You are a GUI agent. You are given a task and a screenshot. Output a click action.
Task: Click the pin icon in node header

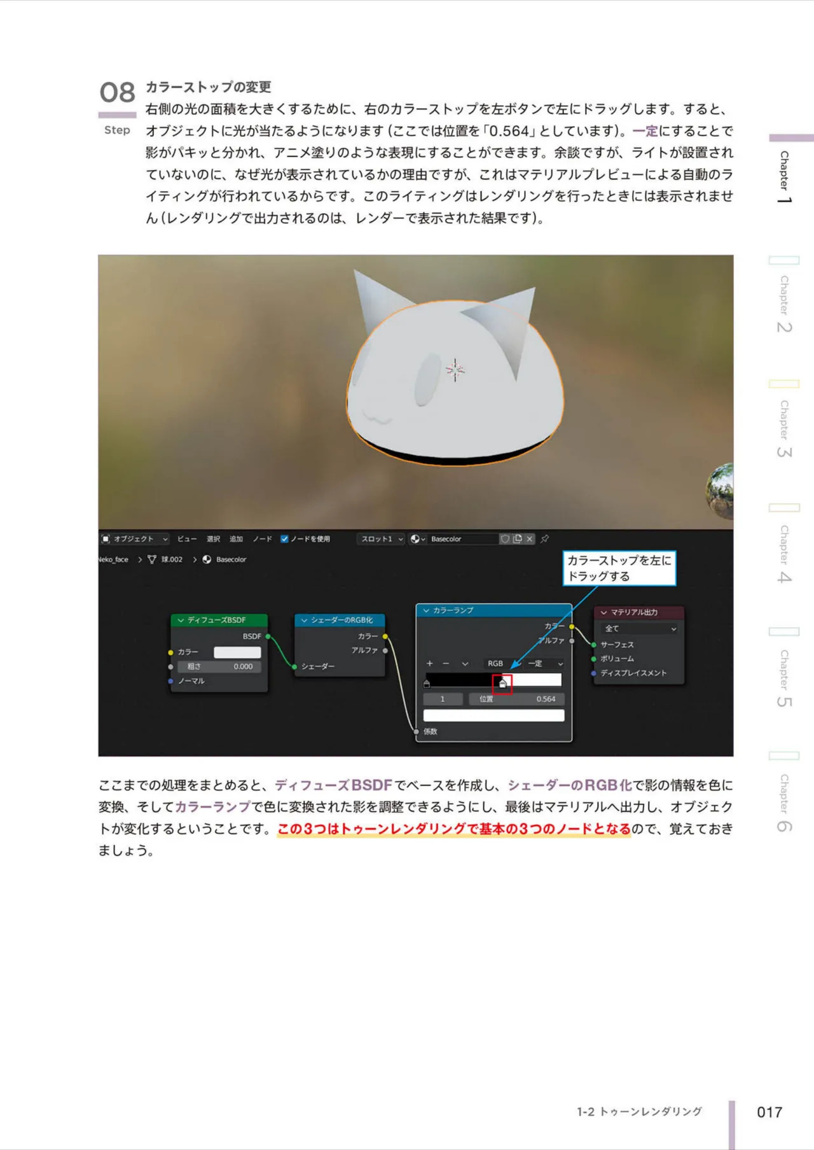pyautogui.click(x=545, y=539)
